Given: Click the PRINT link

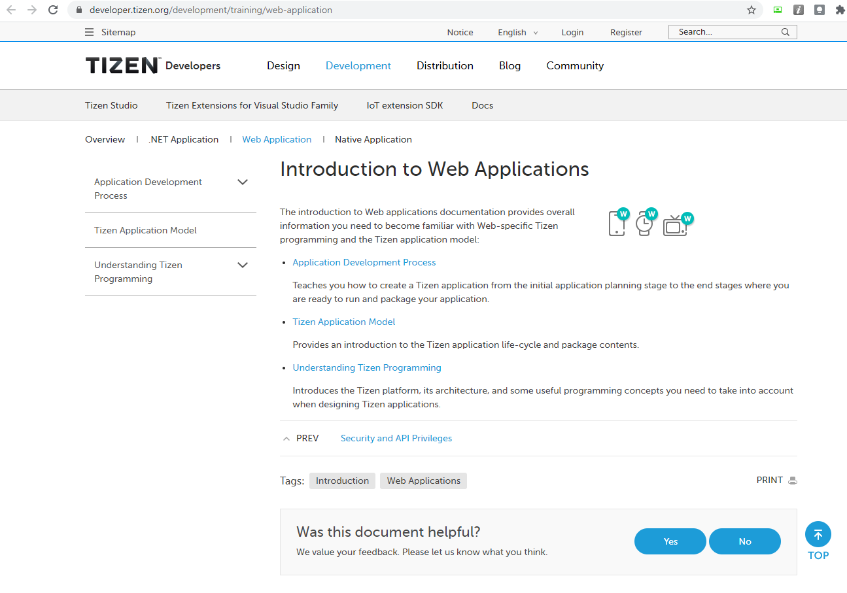Looking at the screenshot, I should (770, 480).
